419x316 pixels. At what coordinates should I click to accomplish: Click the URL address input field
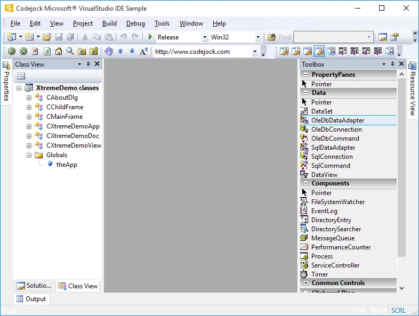click(203, 52)
